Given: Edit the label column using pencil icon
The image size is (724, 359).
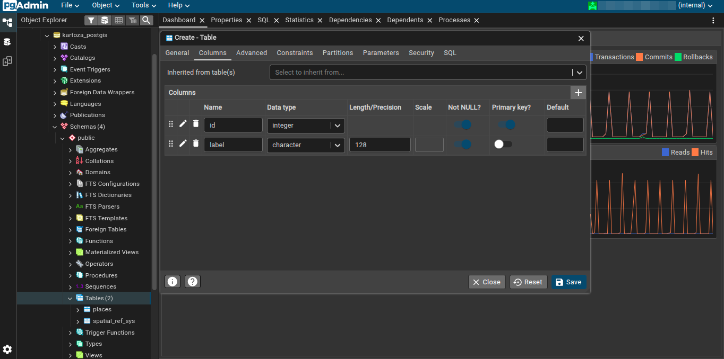Looking at the screenshot, I should coord(183,144).
